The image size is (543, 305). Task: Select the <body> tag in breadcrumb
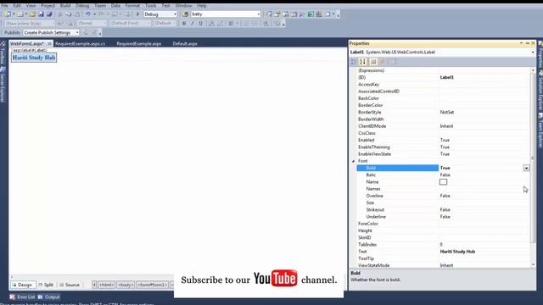point(126,285)
